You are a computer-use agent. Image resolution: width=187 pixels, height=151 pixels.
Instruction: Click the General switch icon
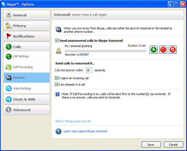(x=9, y=15)
